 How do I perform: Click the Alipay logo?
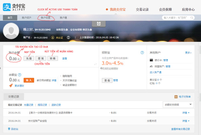14,7
